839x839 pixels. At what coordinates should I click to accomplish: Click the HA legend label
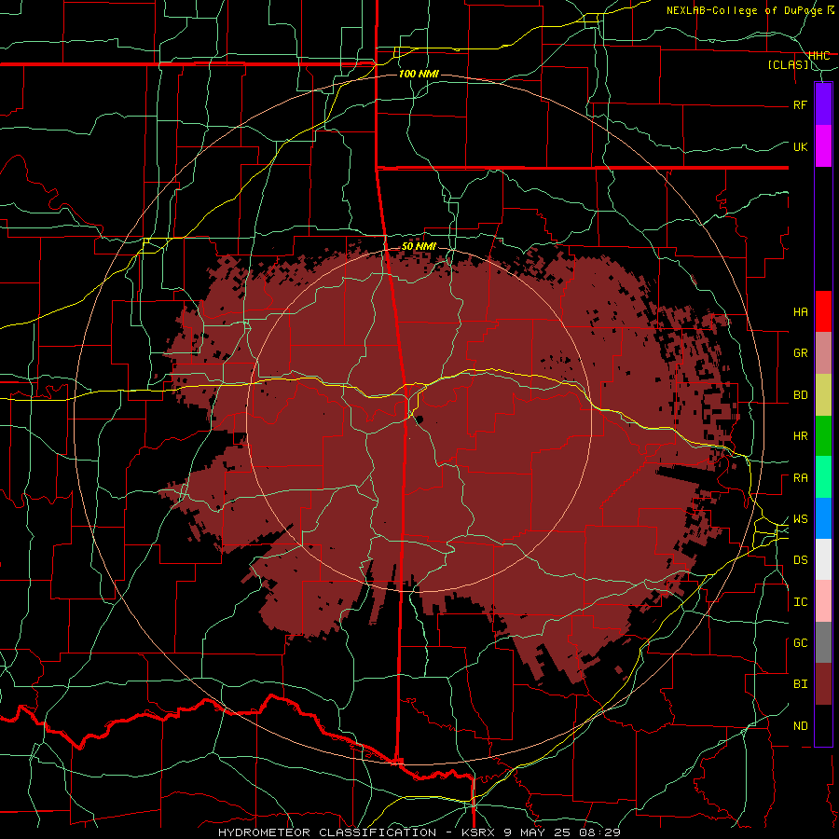(x=801, y=312)
